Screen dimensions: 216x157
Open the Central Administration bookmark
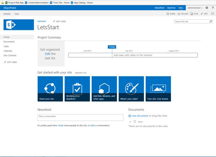tap(37, 3)
